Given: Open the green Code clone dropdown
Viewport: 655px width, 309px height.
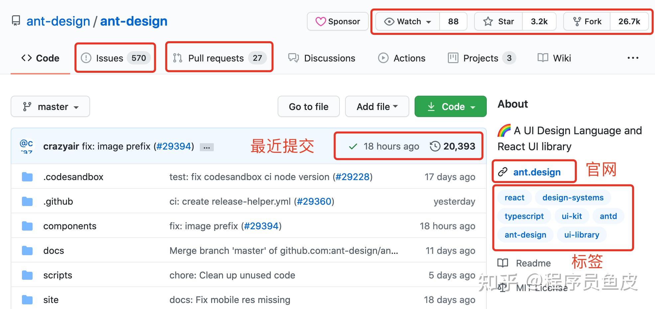Looking at the screenshot, I should [451, 107].
